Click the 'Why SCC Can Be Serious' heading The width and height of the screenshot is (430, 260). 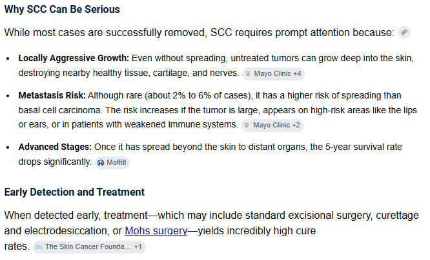(x=62, y=9)
